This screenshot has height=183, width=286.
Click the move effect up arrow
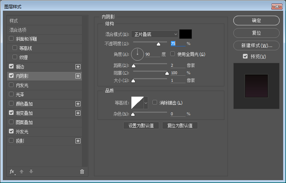[x=22, y=172]
